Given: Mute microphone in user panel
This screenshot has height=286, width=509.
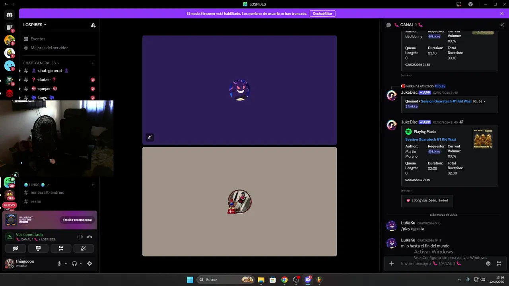Looking at the screenshot, I should tap(59, 263).
